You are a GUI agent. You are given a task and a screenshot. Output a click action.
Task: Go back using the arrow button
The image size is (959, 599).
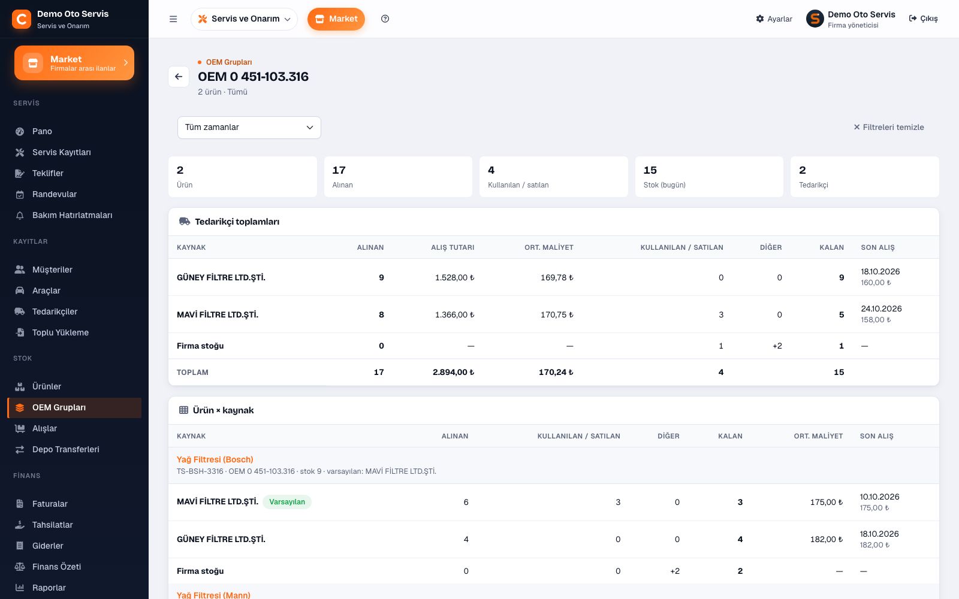179,77
